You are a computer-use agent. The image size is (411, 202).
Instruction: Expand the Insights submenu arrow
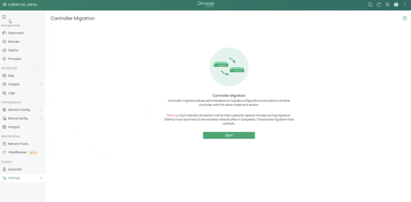(41, 84)
